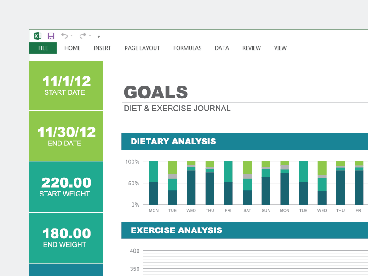368x276 pixels.
Task: Open the redo history dropdown arrow
Action: point(90,36)
